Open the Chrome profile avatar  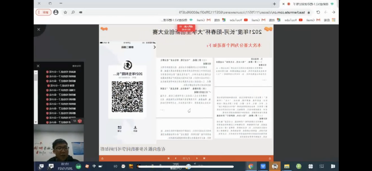coord(56,12)
